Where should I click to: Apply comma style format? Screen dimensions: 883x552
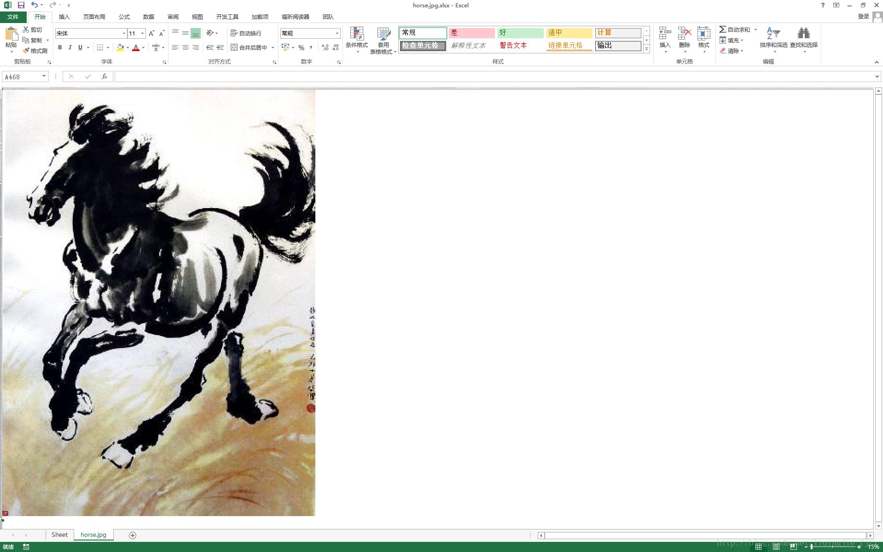311,47
